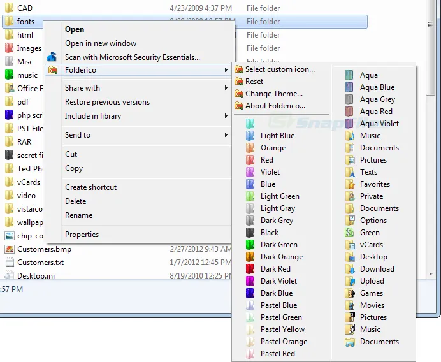Pick the Pastel Red color option
Screen dimensions: 441x362
(278, 353)
